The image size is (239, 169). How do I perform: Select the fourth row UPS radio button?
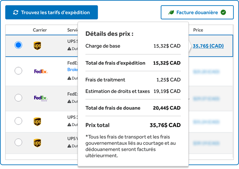point(18,121)
